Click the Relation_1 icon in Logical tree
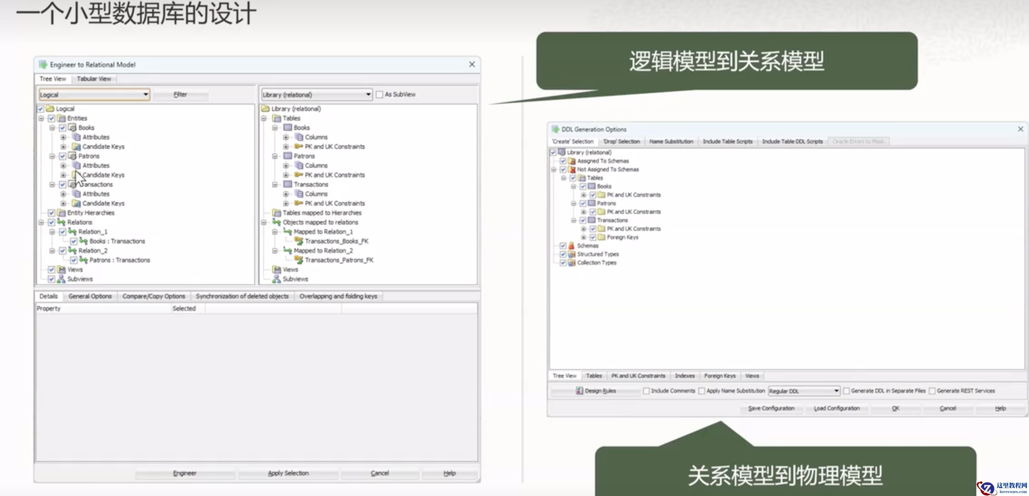The image size is (1029, 496). (72, 232)
